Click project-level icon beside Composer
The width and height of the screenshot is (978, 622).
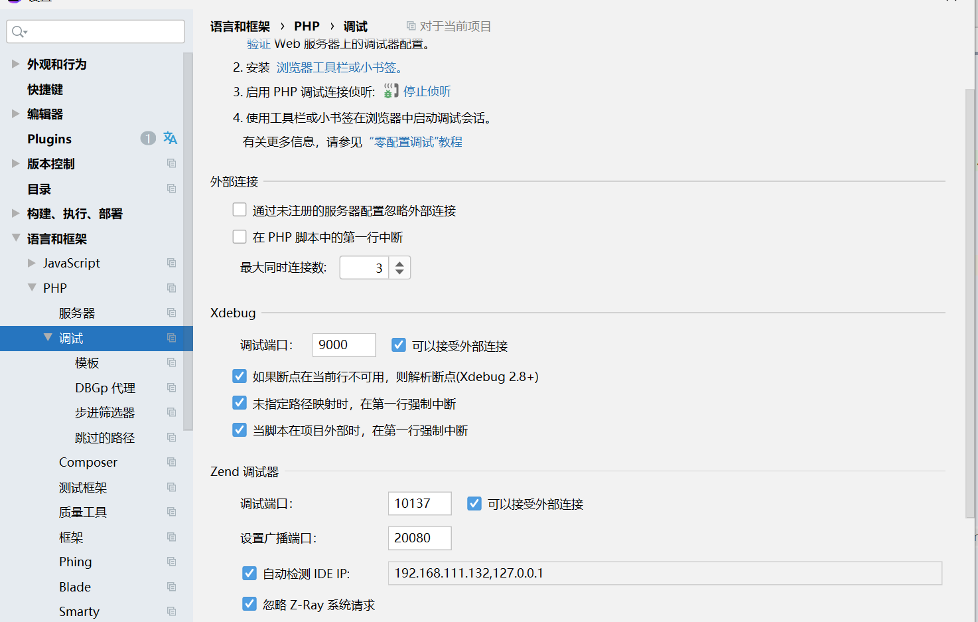point(171,462)
